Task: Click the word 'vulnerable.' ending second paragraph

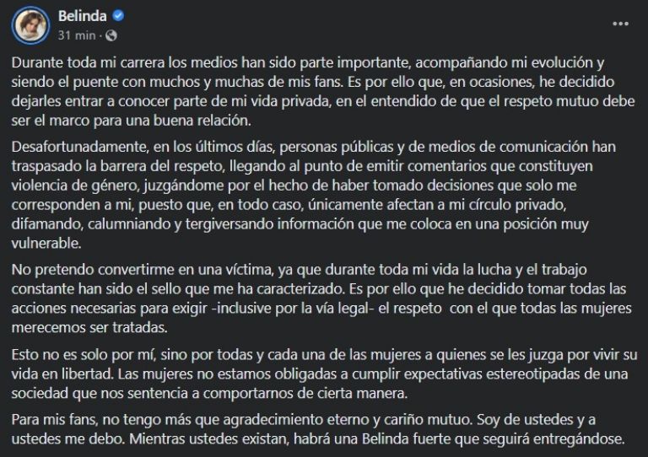Action: 46,244
